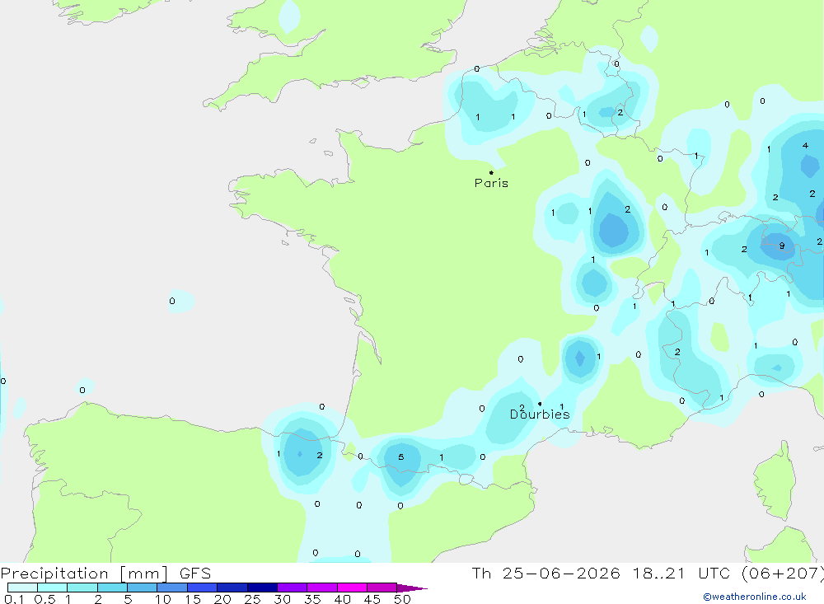Pick the 30–35 mm legend swatch
824x604 pixels.
click(x=293, y=588)
